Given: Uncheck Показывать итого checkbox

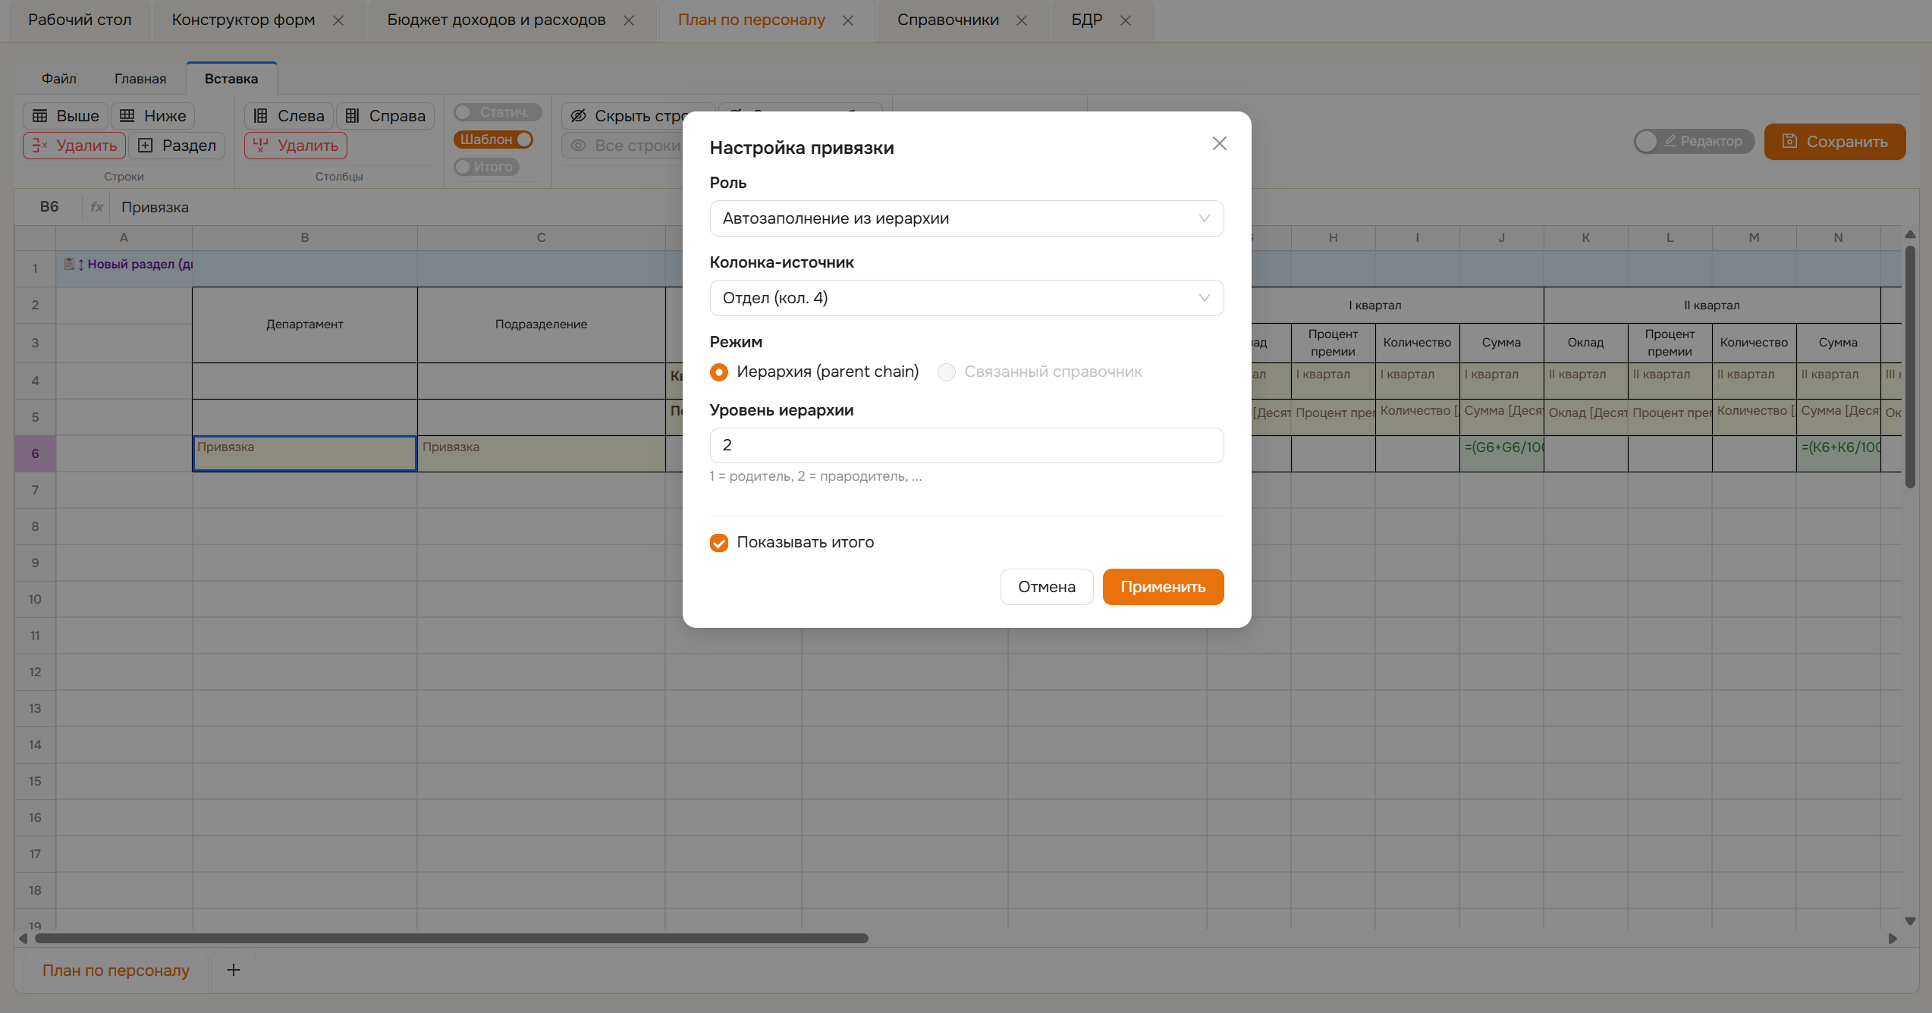Looking at the screenshot, I should click(719, 543).
